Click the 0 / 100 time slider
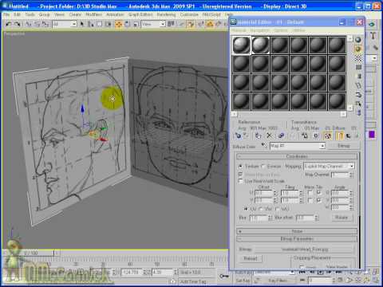The width and height of the screenshot is (383, 287). (x=31, y=253)
